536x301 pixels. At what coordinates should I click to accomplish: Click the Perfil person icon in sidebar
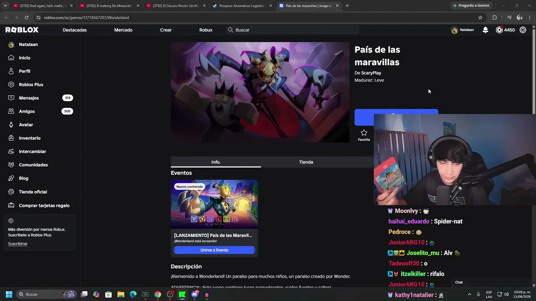[x=11, y=71]
